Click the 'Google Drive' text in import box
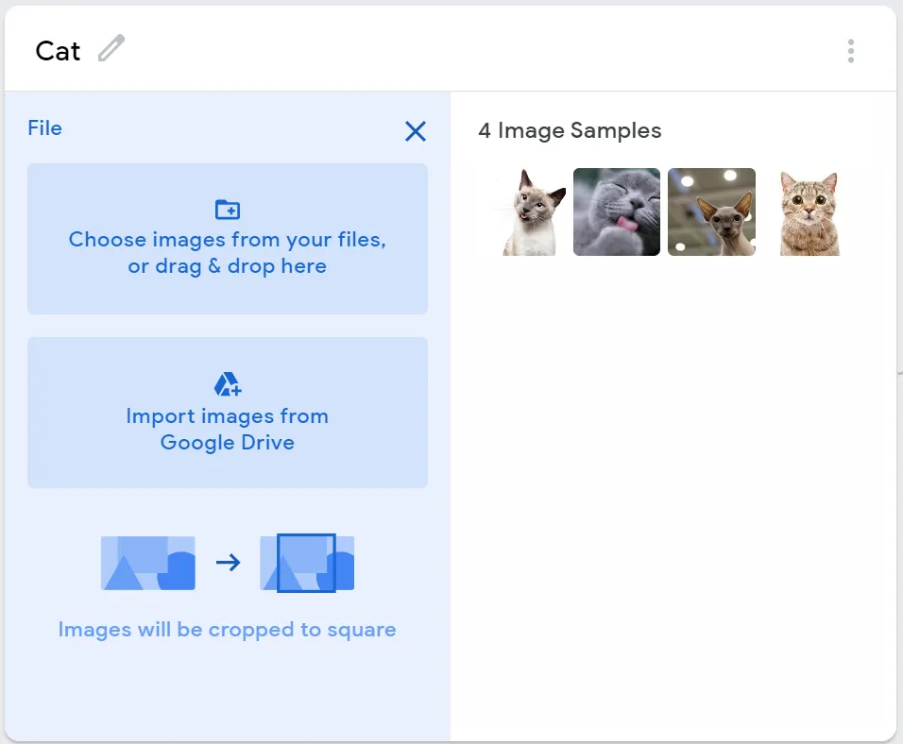903x744 pixels. pos(228,443)
